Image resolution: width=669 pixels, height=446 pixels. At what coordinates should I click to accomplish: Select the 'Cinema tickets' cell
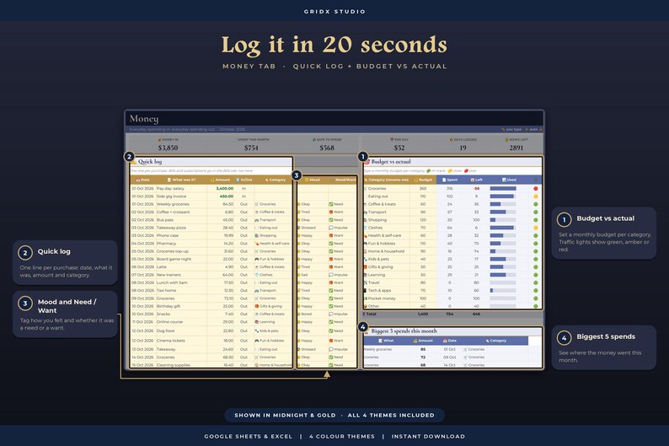[x=181, y=341]
